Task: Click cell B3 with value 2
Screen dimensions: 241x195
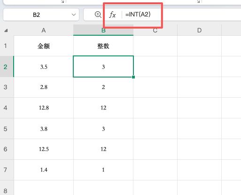Action: [x=103, y=87]
